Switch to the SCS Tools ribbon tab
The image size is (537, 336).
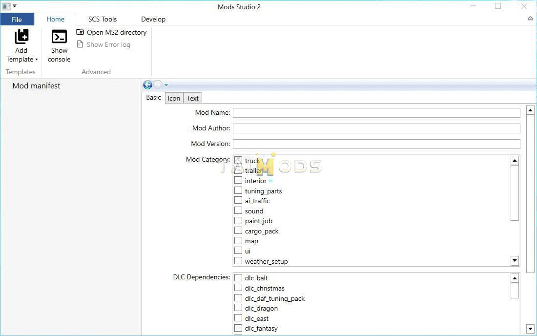click(103, 19)
